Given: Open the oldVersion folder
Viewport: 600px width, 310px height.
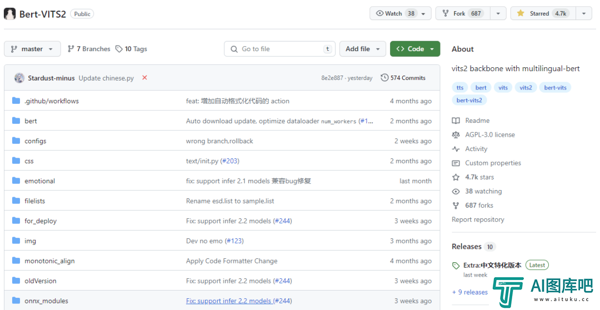Looking at the screenshot, I should 41,281.
